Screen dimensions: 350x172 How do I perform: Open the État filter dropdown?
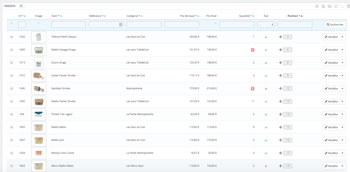click(x=266, y=25)
